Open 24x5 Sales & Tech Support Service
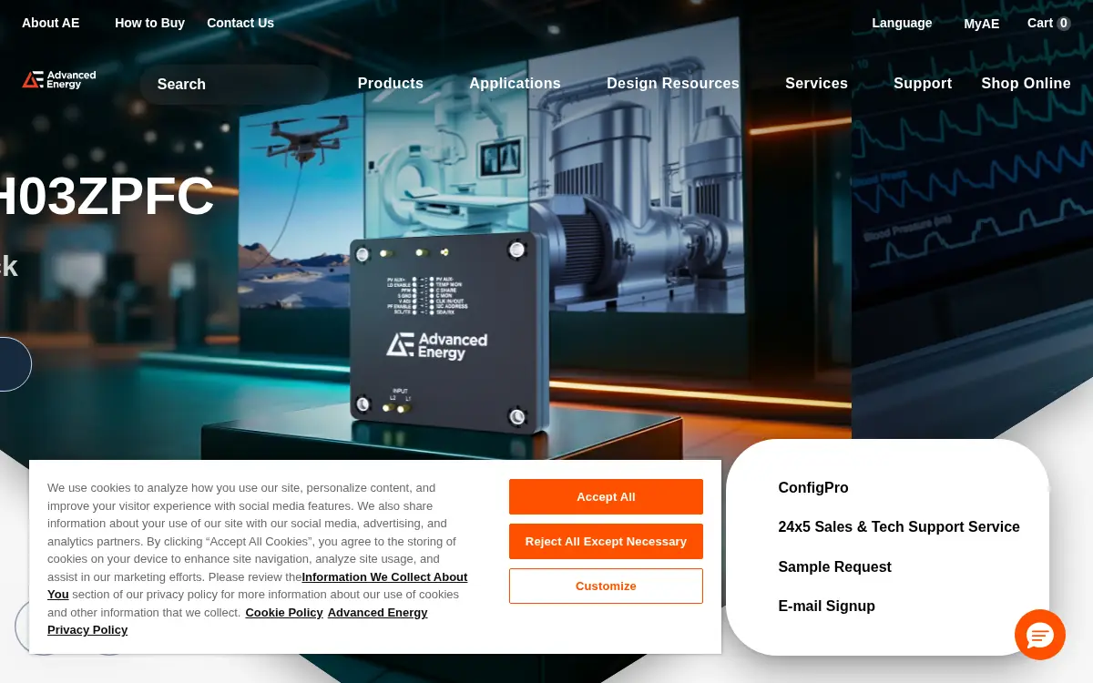This screenshot has height=683, width=1093. click(899, 527)
